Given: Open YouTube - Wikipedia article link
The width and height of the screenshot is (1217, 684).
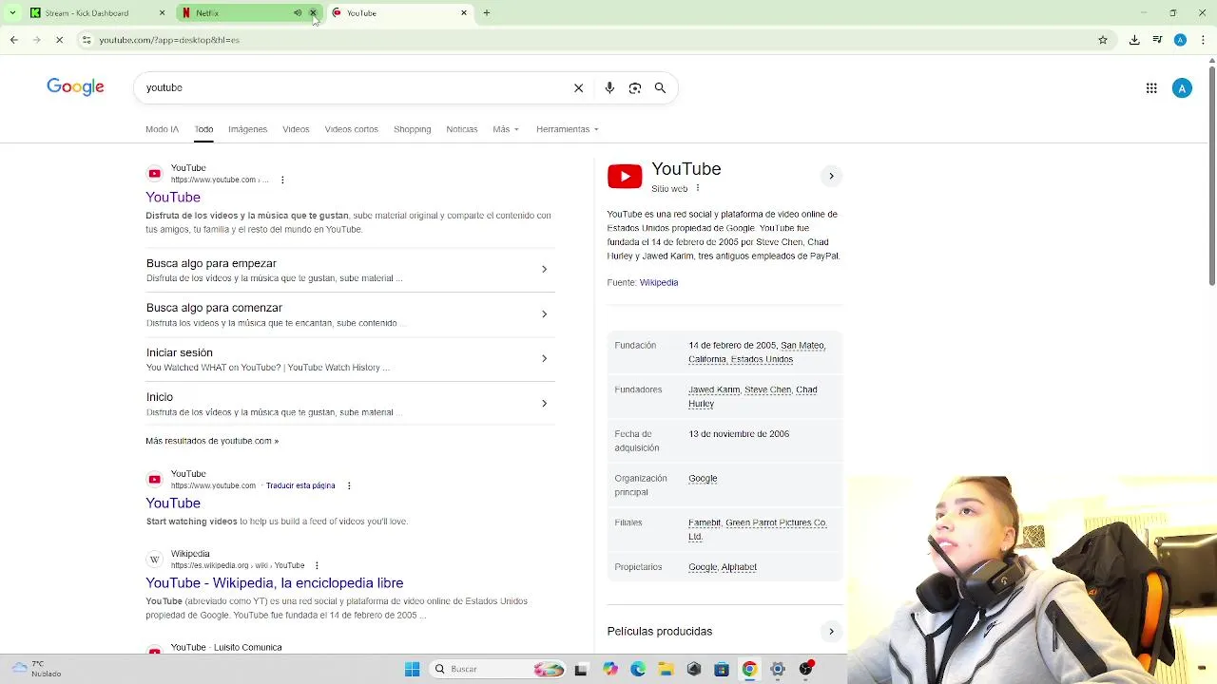Looking at the screenshot, I should [274, 583].
